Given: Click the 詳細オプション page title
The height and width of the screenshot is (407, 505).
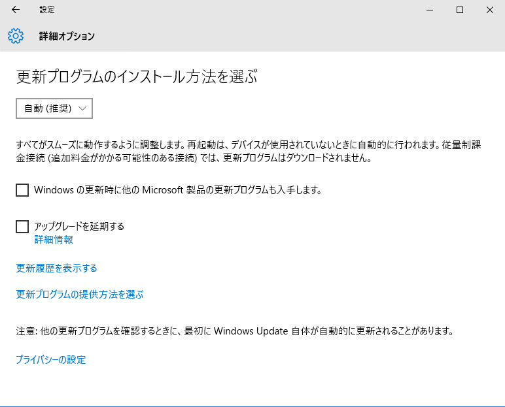Looking at the screenshot, I should [x=67, y=36].
